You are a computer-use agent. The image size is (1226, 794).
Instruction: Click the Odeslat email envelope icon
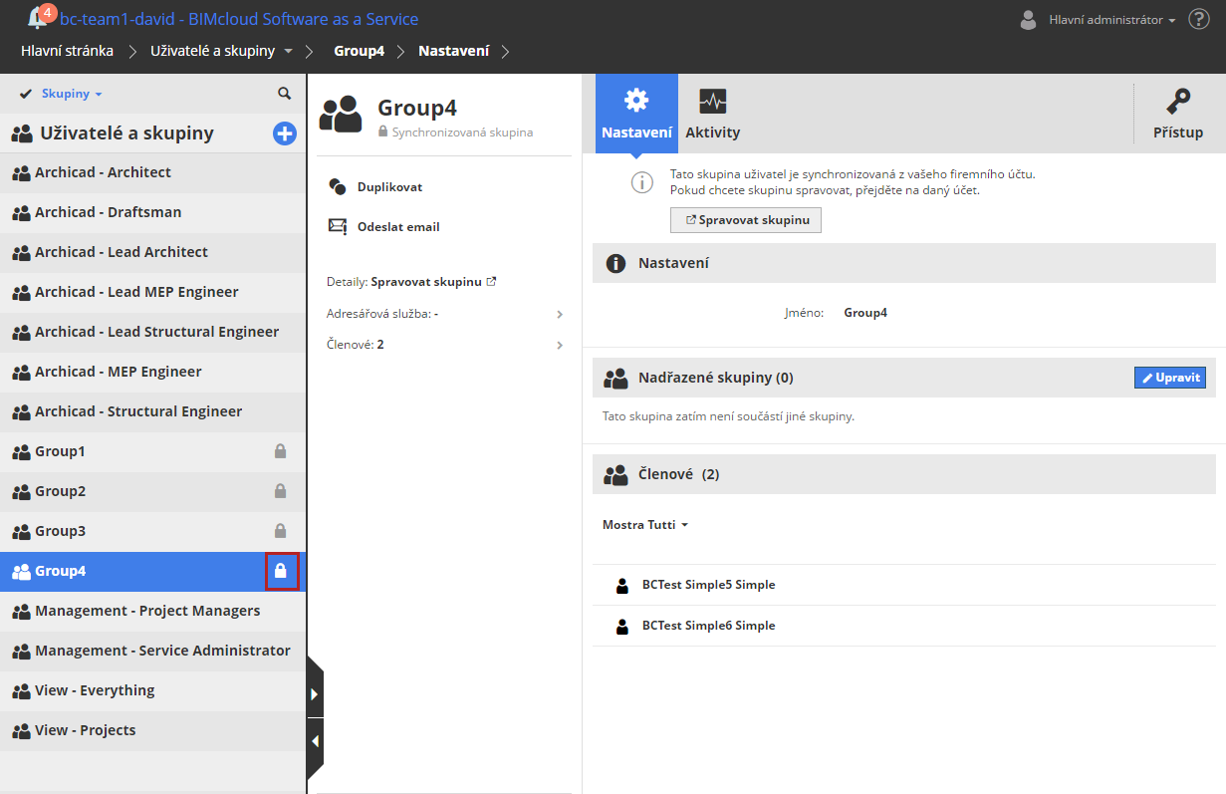[338, 227]
